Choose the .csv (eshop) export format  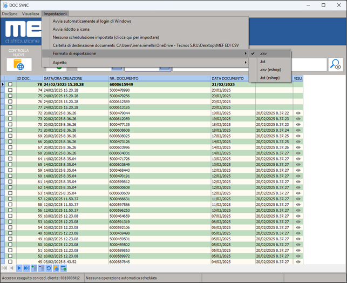tap(270, 70)
